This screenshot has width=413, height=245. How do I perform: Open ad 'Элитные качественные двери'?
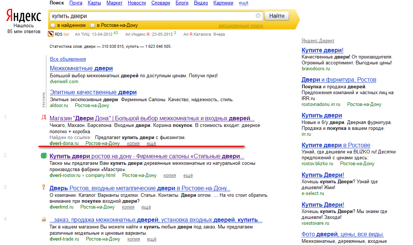click(93, 92)
